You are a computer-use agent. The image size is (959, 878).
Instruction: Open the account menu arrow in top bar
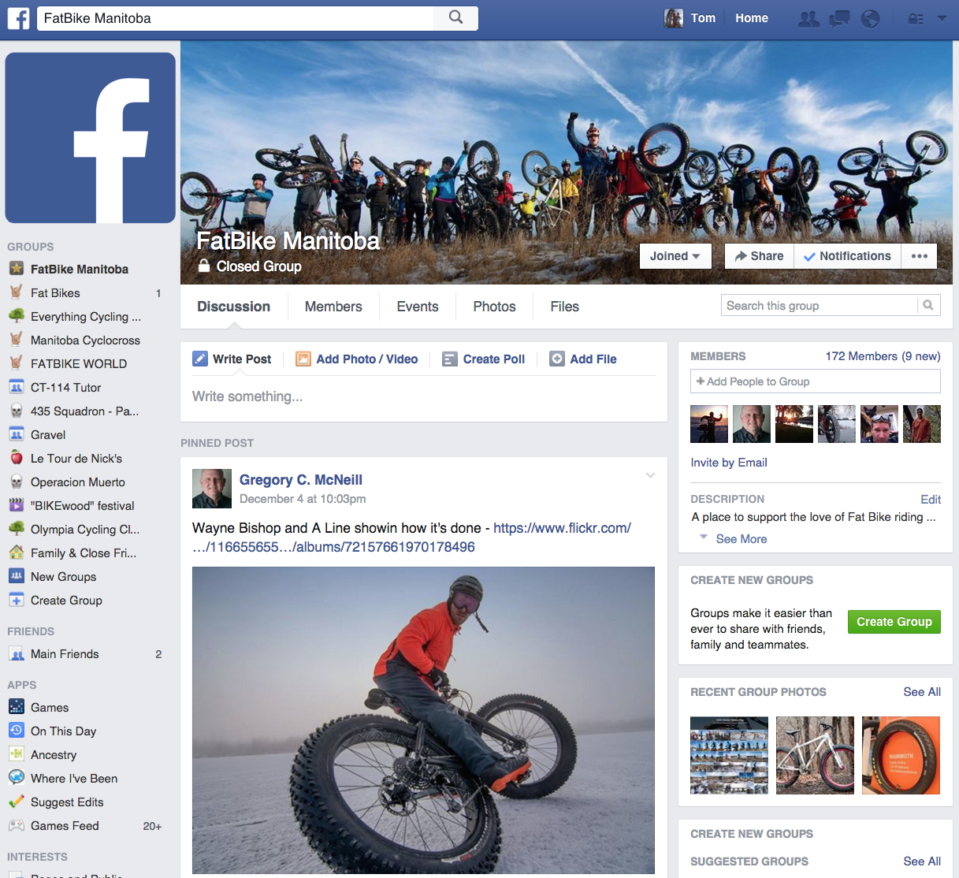(942, 18)
